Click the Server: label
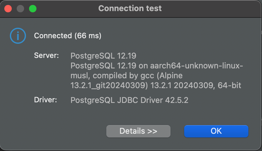 [46, 55]
